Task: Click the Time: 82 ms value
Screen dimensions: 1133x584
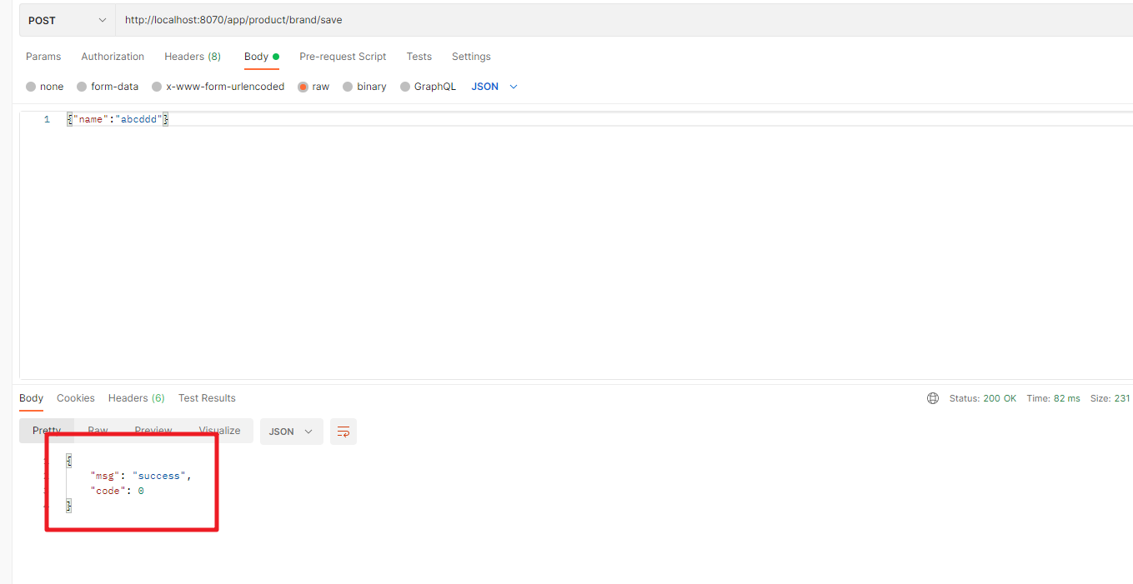Action: pyautogui.click(x=1054, y=398)
